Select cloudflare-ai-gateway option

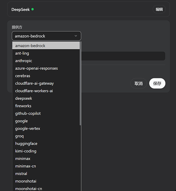46,83
